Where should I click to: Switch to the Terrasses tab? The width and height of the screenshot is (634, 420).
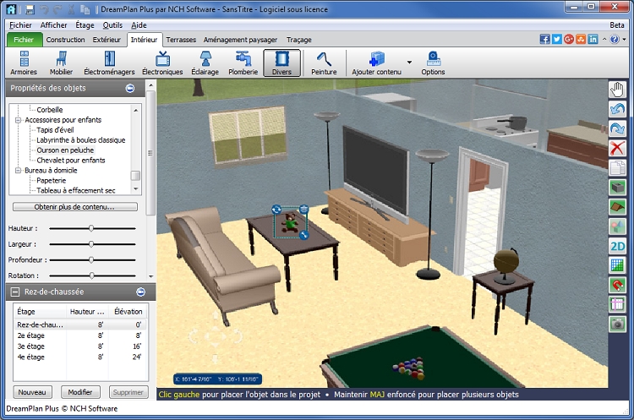(181, 40)
